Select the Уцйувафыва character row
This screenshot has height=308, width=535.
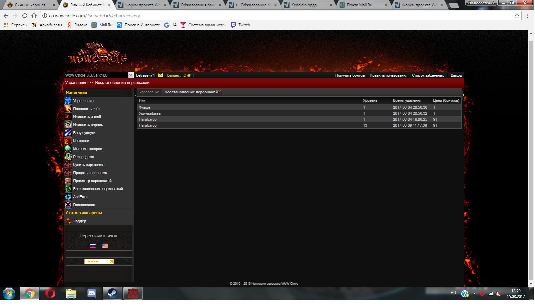[x=299, y=113]
